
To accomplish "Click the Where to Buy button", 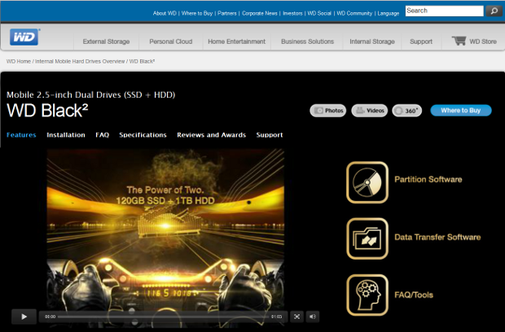I will 460,111.
